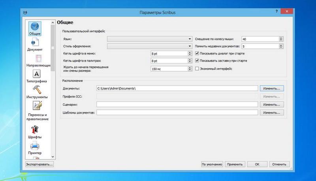Click sidebar scroll down arrow
Image resolution: width=316 pixels, height=181 pixels.
point(53,157)
